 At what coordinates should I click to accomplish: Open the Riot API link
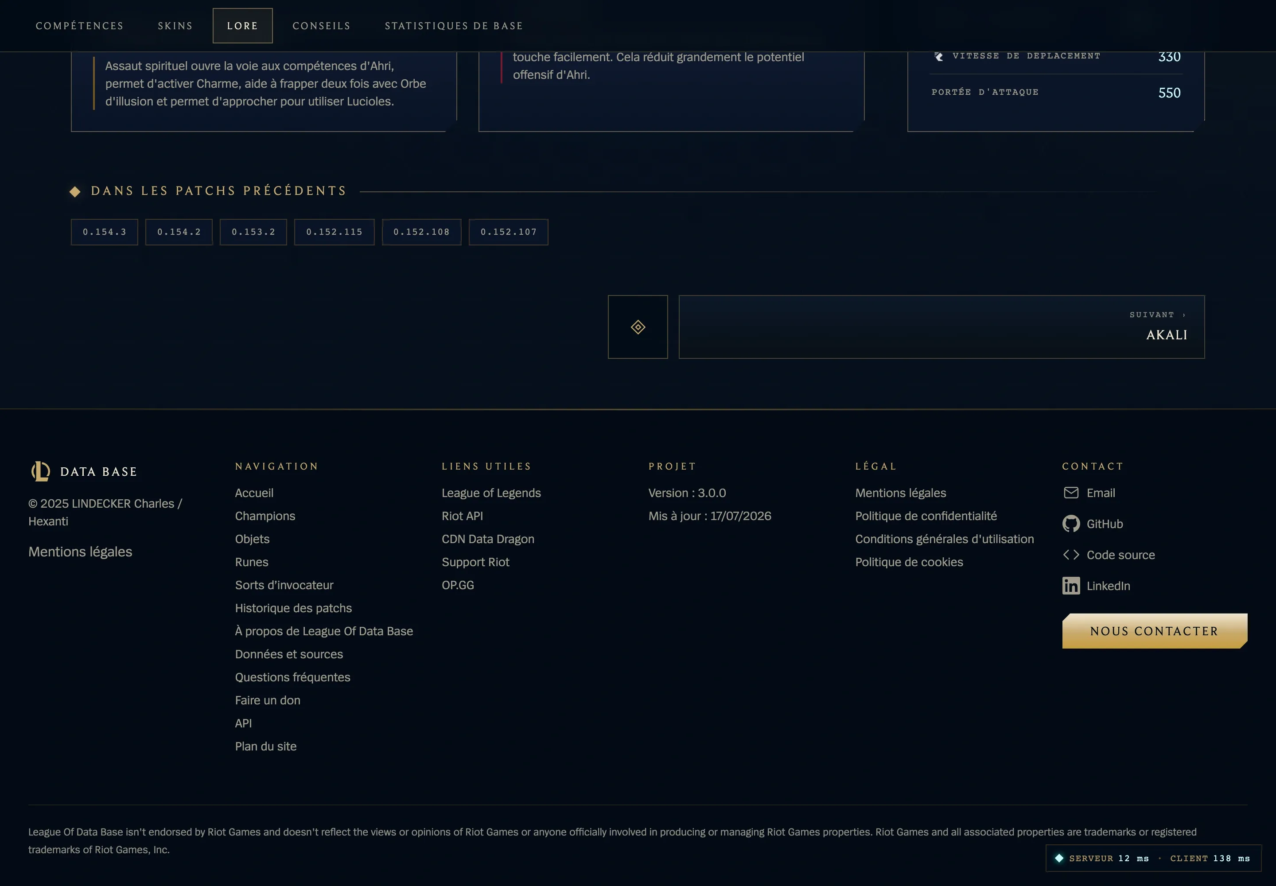click(x=462, y=516)
